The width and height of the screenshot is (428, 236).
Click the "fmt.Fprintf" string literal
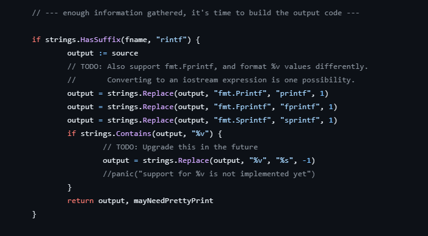(x=242, y=107)
